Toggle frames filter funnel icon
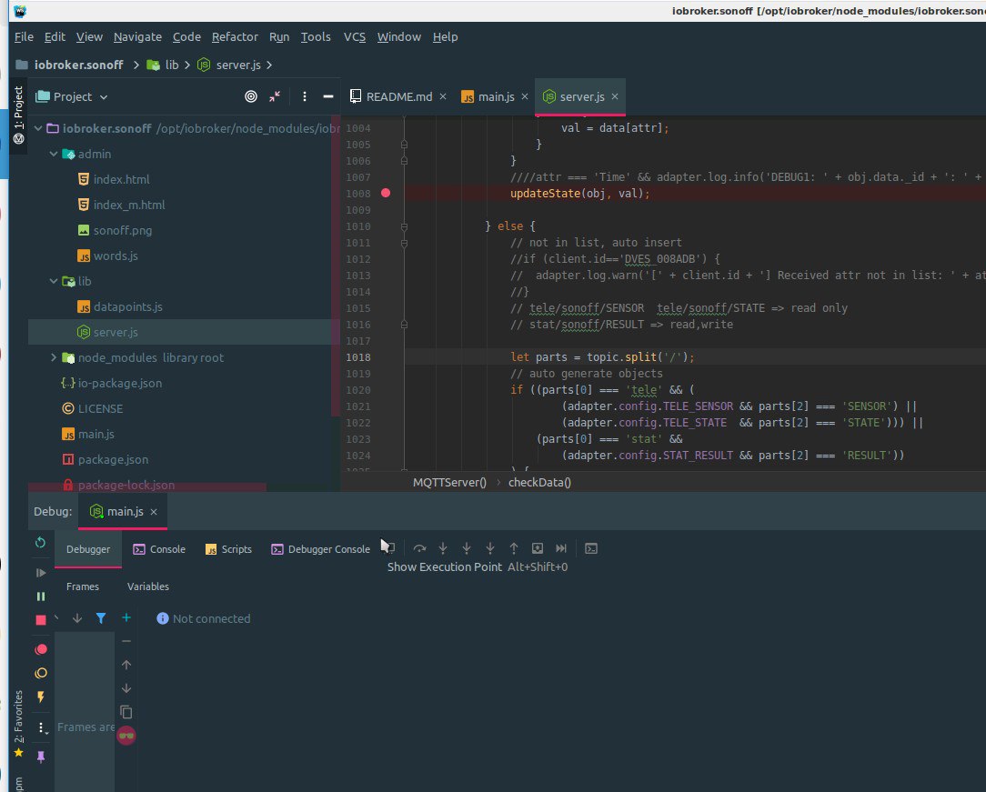This screenshot has height=792, width=986. click(101, 618)
